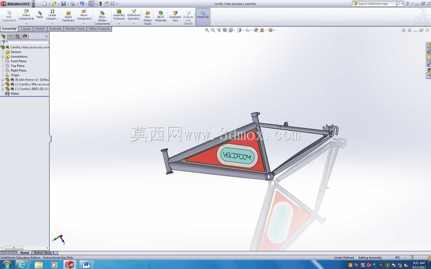Click Linear Component Pattern tool
The image size is (431, 269).
[x=52, y=15]
